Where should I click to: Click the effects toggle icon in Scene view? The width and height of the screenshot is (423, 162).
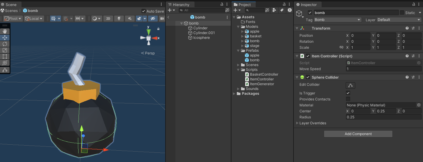tap(139, 19)
